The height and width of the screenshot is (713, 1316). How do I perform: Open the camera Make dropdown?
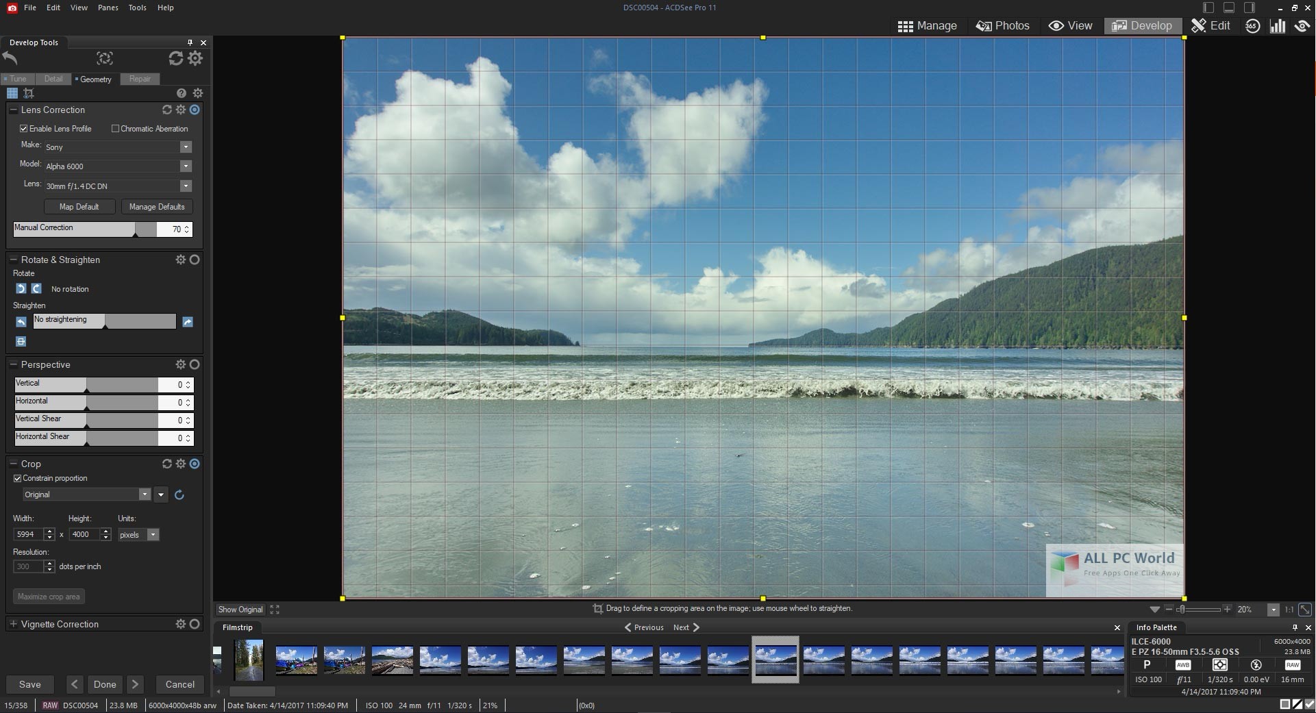(184, 147)
